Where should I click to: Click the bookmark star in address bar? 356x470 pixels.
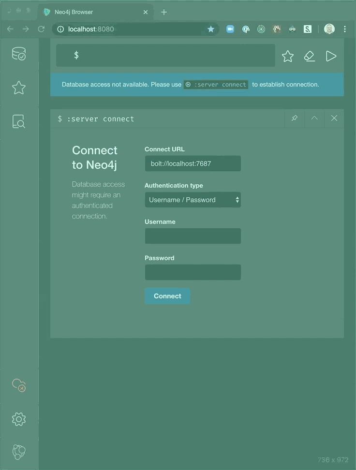coord(211,29)
